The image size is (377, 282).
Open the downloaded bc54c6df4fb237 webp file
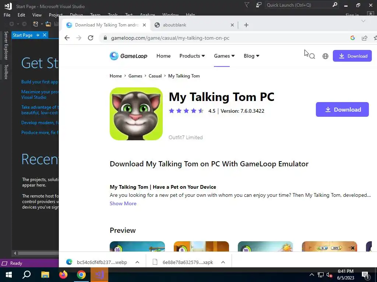(102, 262)
